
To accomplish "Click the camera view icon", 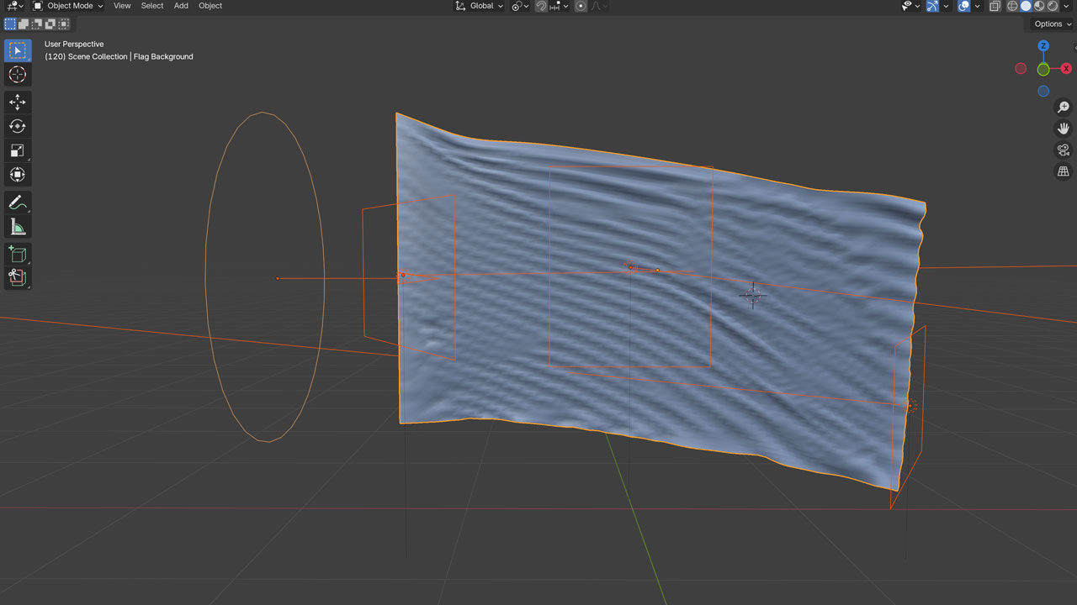I will tap(1064, 150).
